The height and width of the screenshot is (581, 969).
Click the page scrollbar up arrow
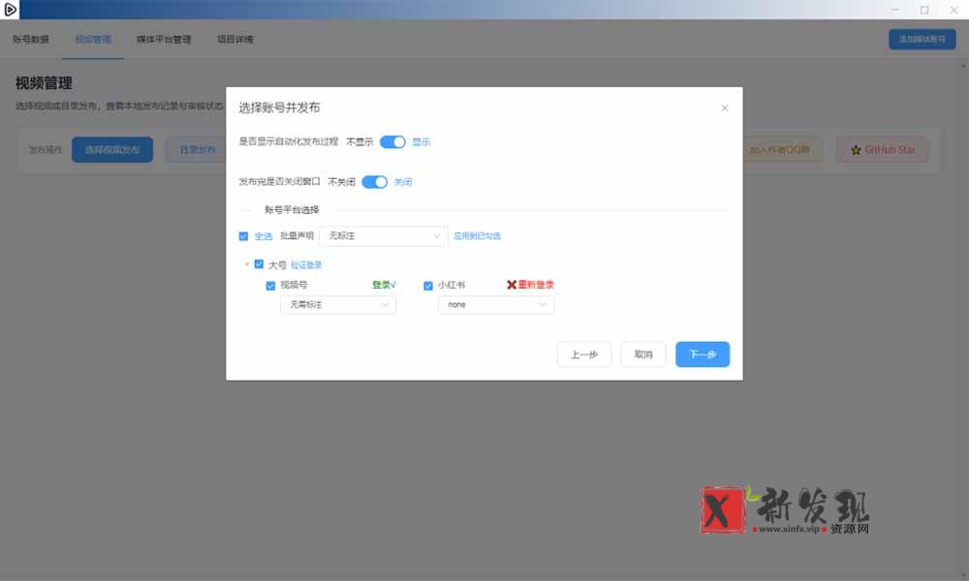pos(963,66)
